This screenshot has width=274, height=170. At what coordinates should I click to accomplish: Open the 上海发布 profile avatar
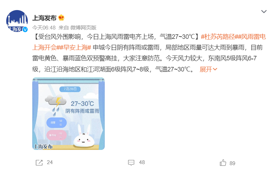click(17, 21)
